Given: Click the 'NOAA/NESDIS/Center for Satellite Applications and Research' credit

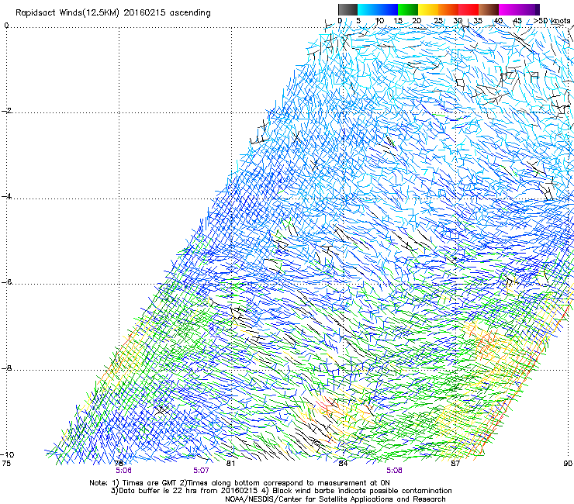Looking at the screenshot, I should [335, 499].
